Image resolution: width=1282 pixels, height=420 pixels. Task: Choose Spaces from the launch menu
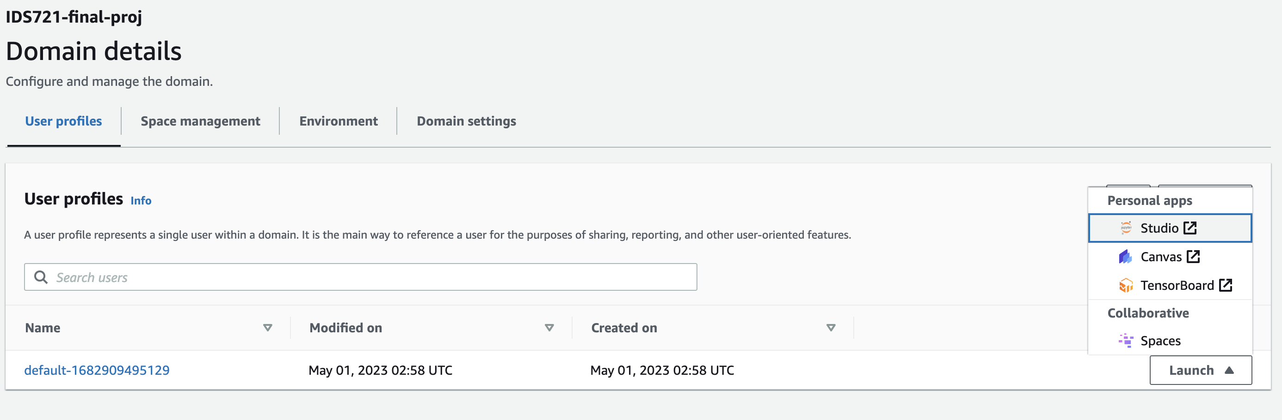(x=1160, y=341)
